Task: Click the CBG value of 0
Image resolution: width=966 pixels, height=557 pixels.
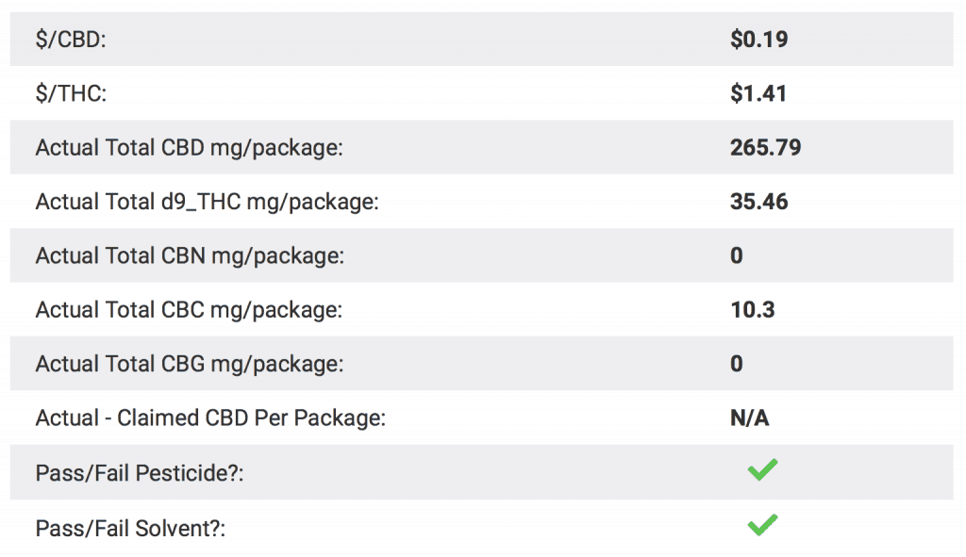Action: click(737, 365)
